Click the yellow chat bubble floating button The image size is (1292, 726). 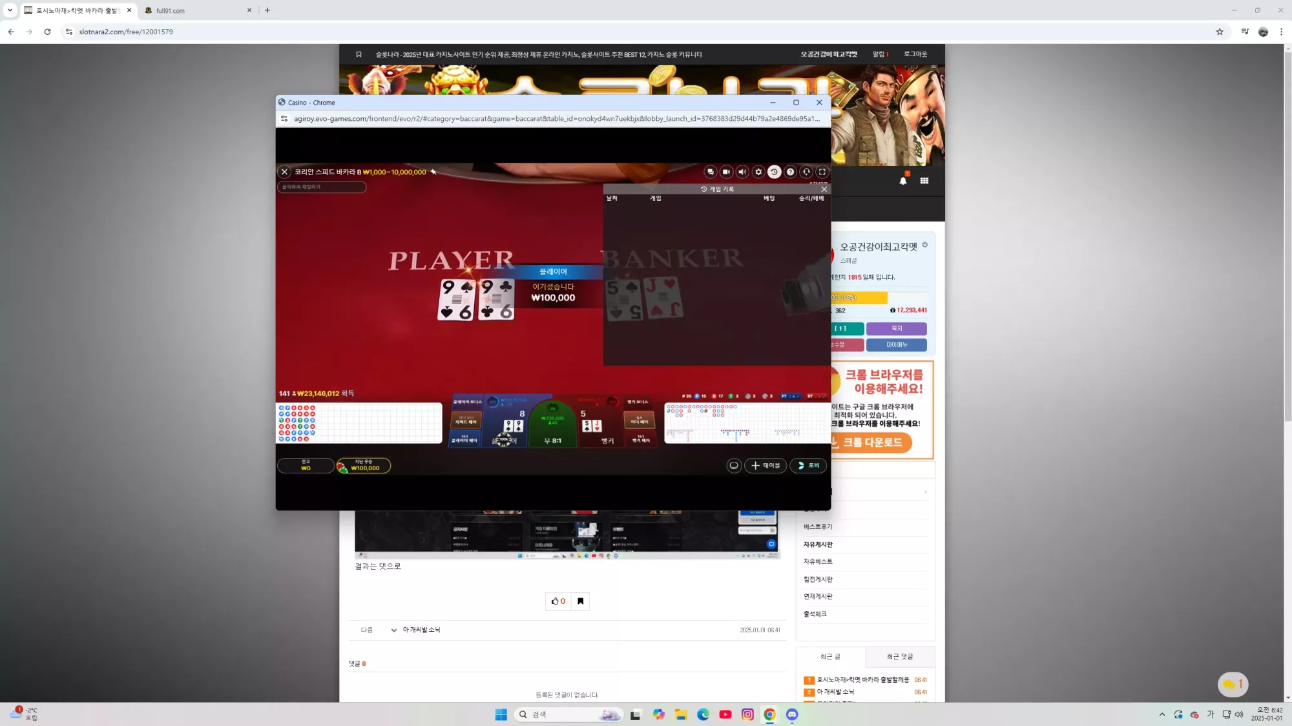point(1233,684)
